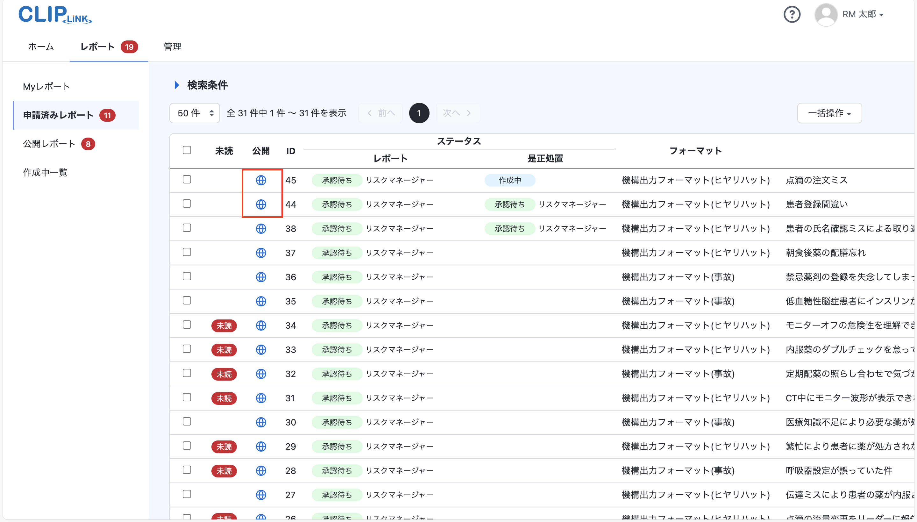The width and height of the screenshot is (917, 522).
Task: Check the checkbox for report 45
Action: pos(187,179)
